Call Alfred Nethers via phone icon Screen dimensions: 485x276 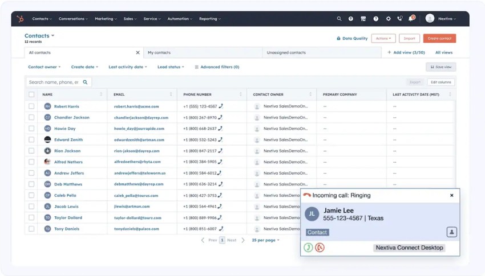tap(220, 162)
